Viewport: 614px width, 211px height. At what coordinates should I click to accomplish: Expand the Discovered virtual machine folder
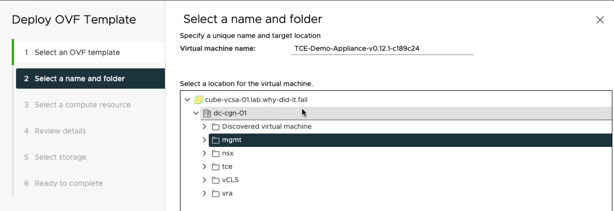(204, 127)
